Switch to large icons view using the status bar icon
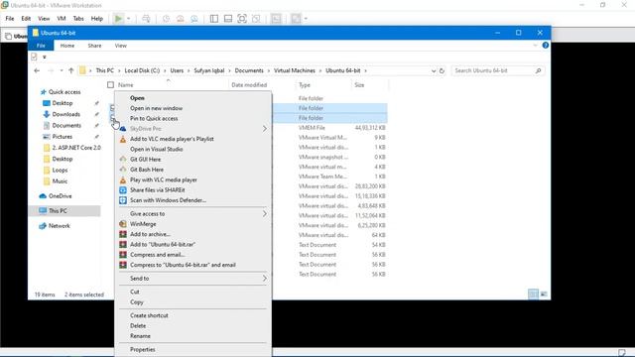Screen dimensions: 635x357 (544, 295)
